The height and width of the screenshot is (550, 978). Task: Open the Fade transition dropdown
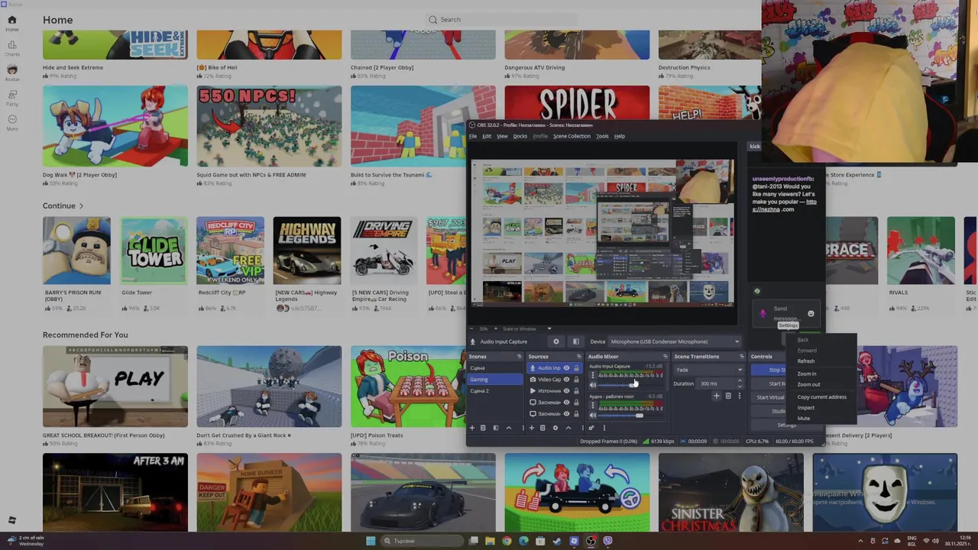pos(709,370)
